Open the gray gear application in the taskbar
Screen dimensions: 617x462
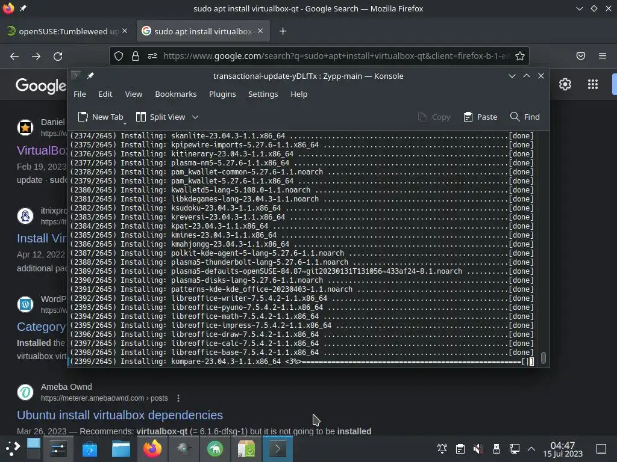tap(184, 449)
